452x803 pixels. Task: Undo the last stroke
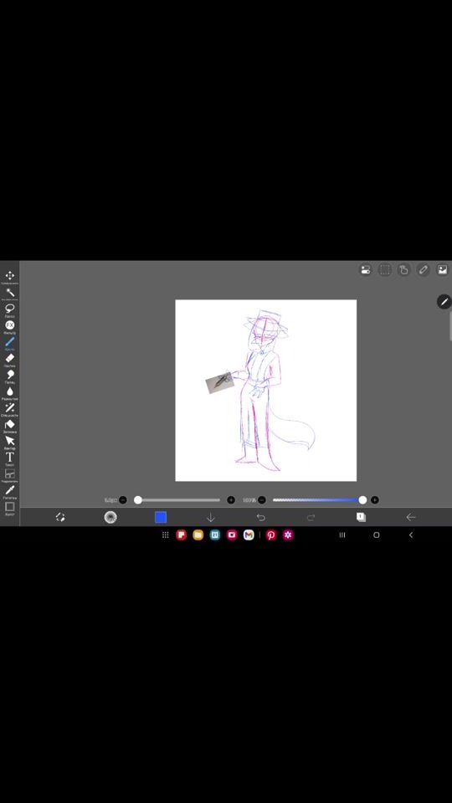point(261,517)
